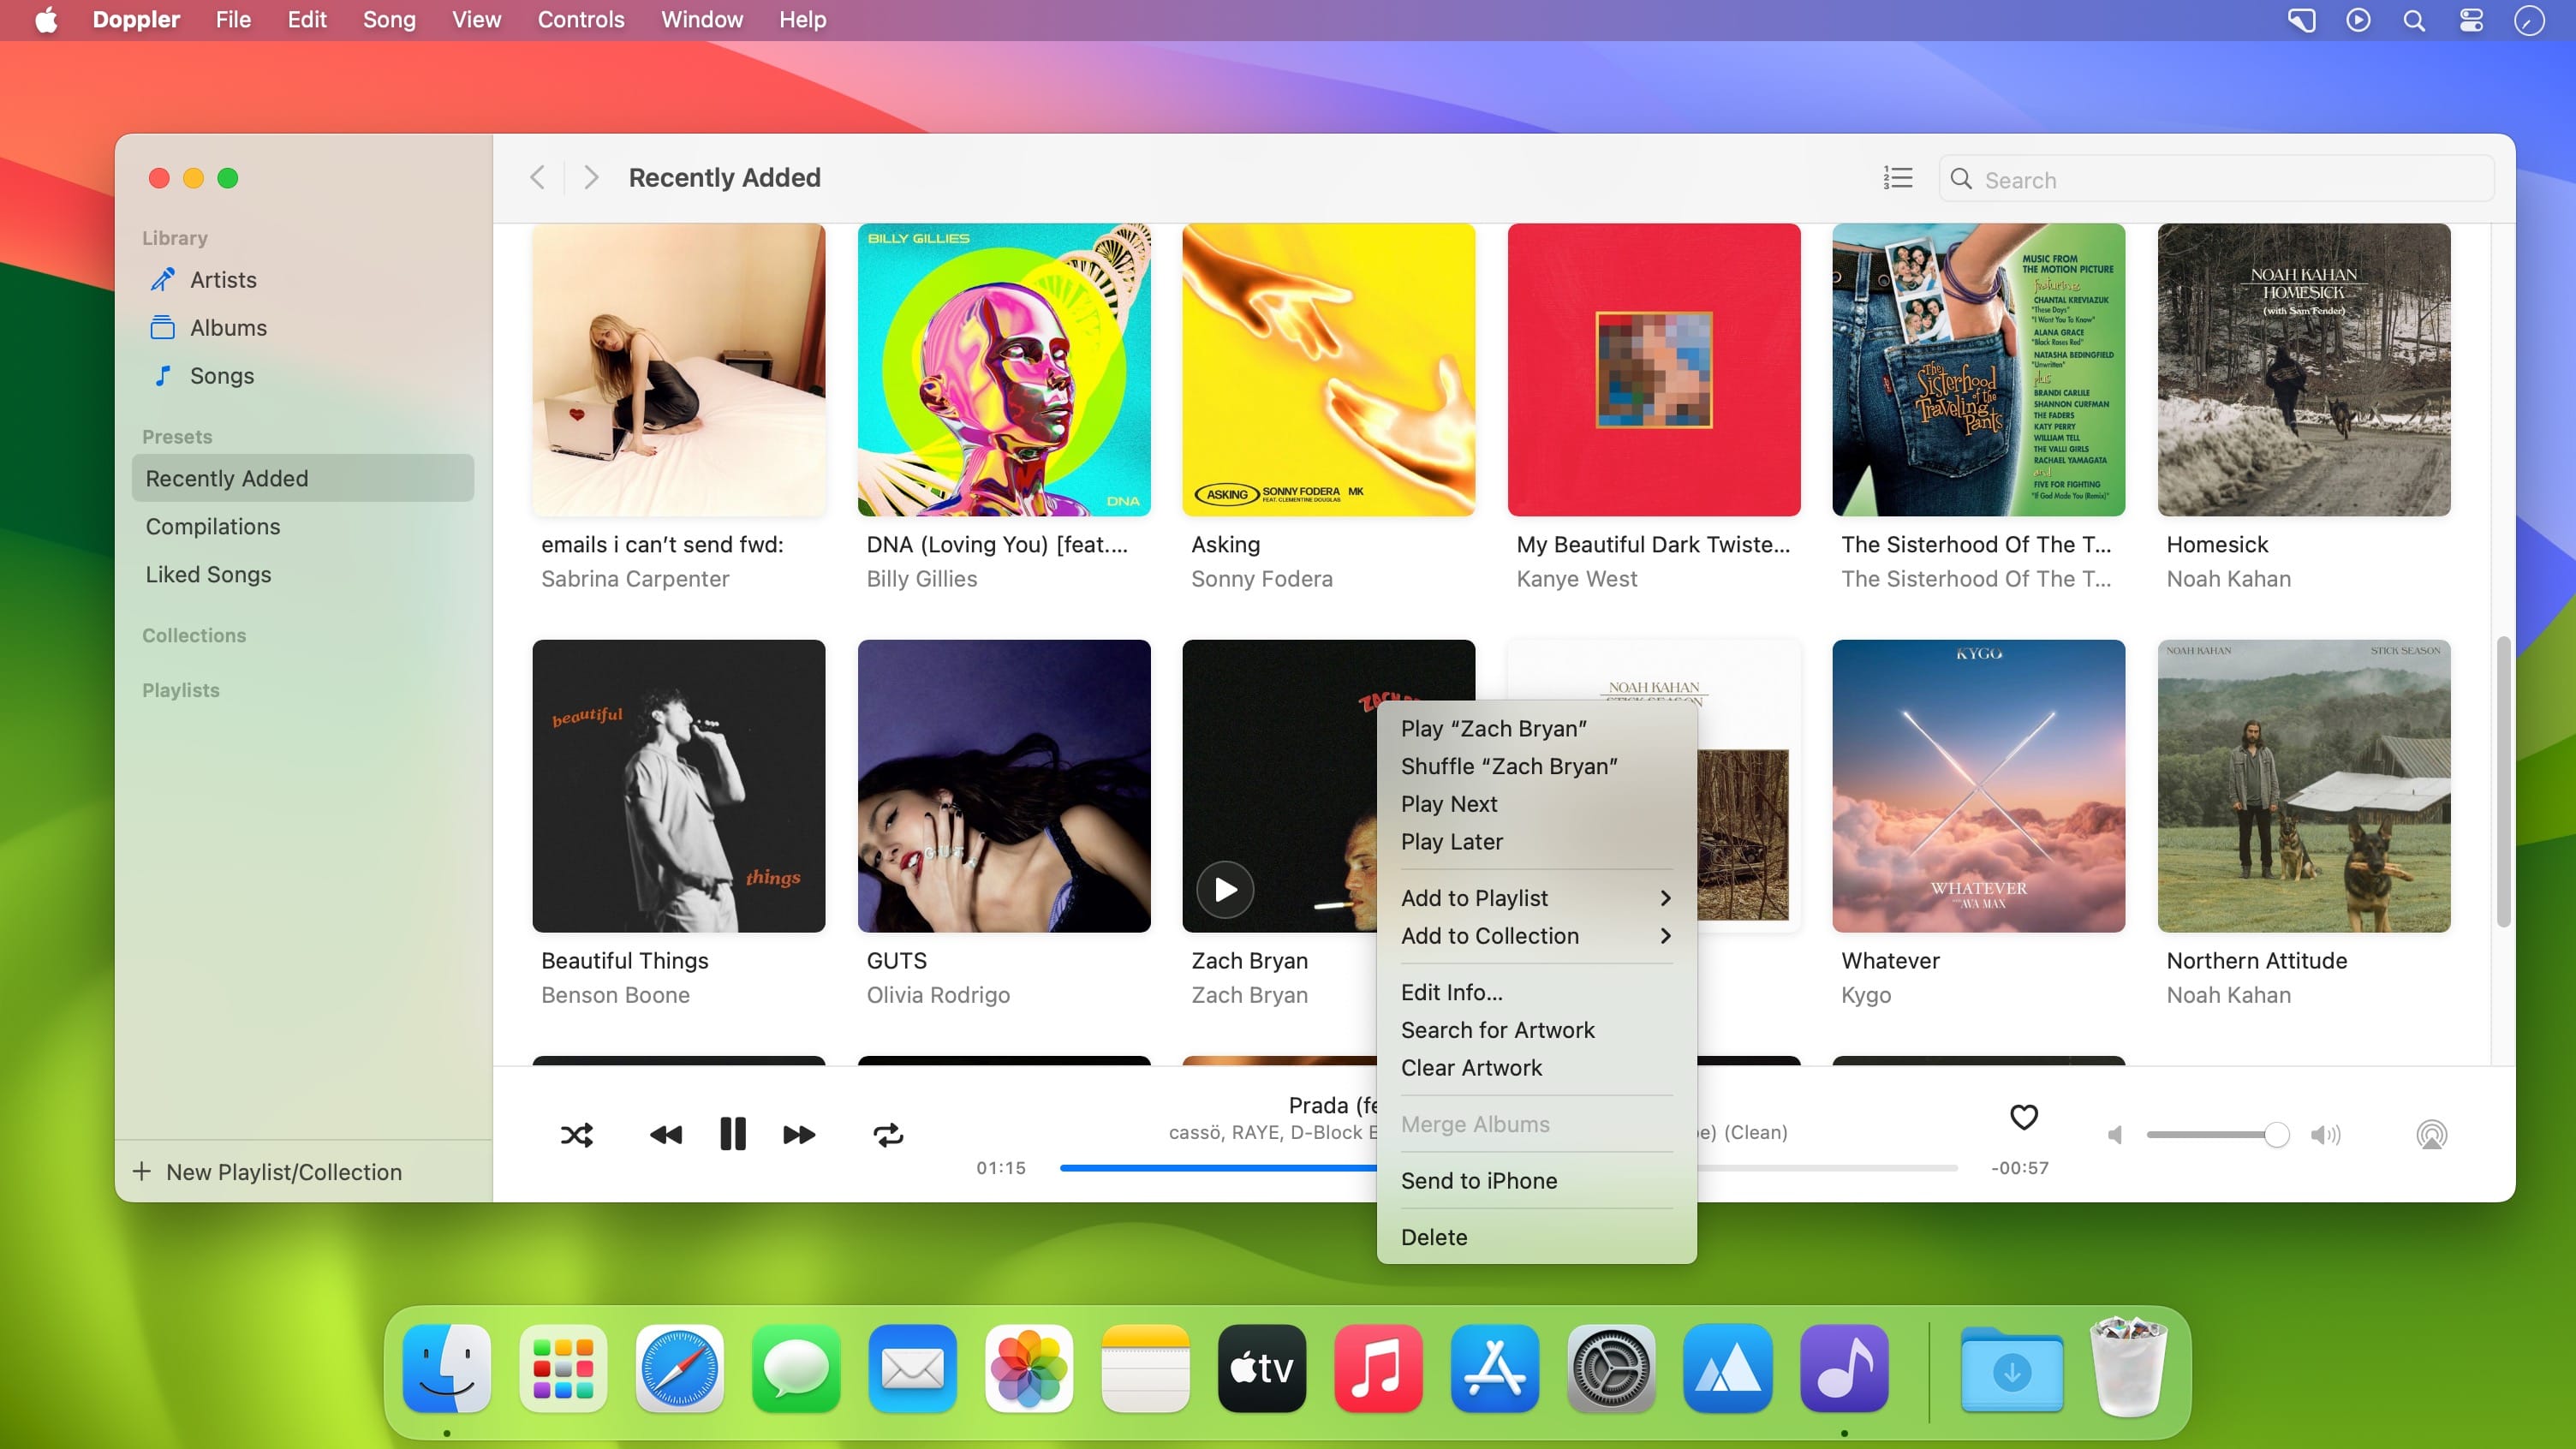The width and height of the screenshot is (2576, 1449).
Task: Launch Safari from the Dock
Action: [680, 1368]
